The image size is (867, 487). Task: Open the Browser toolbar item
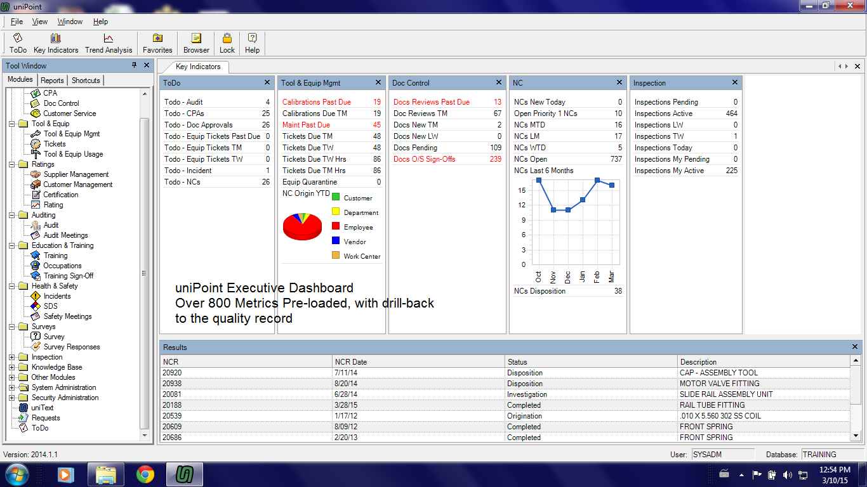coord(196,43)
